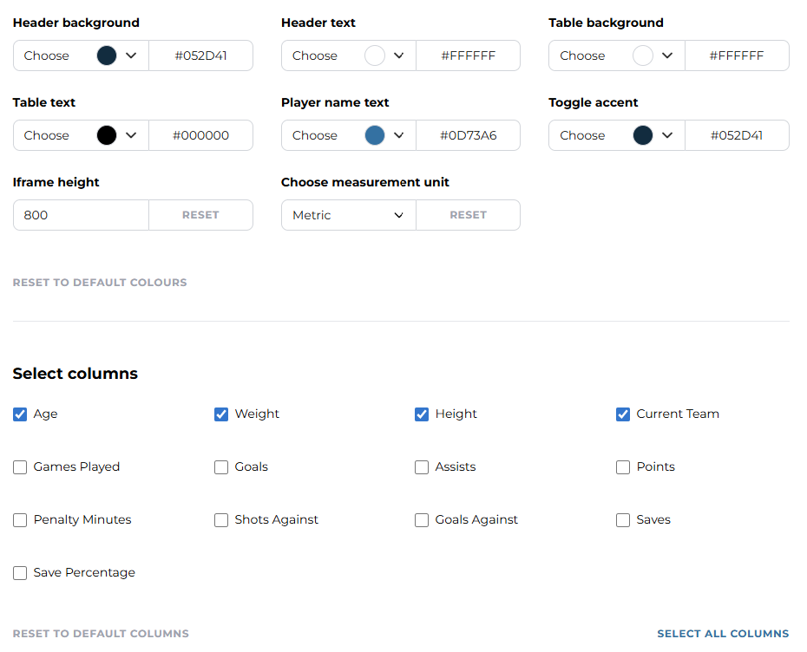Uncheck the Age column checkbox
The image size is (807, 652).
pyautogui.click(x=20, y=414)
